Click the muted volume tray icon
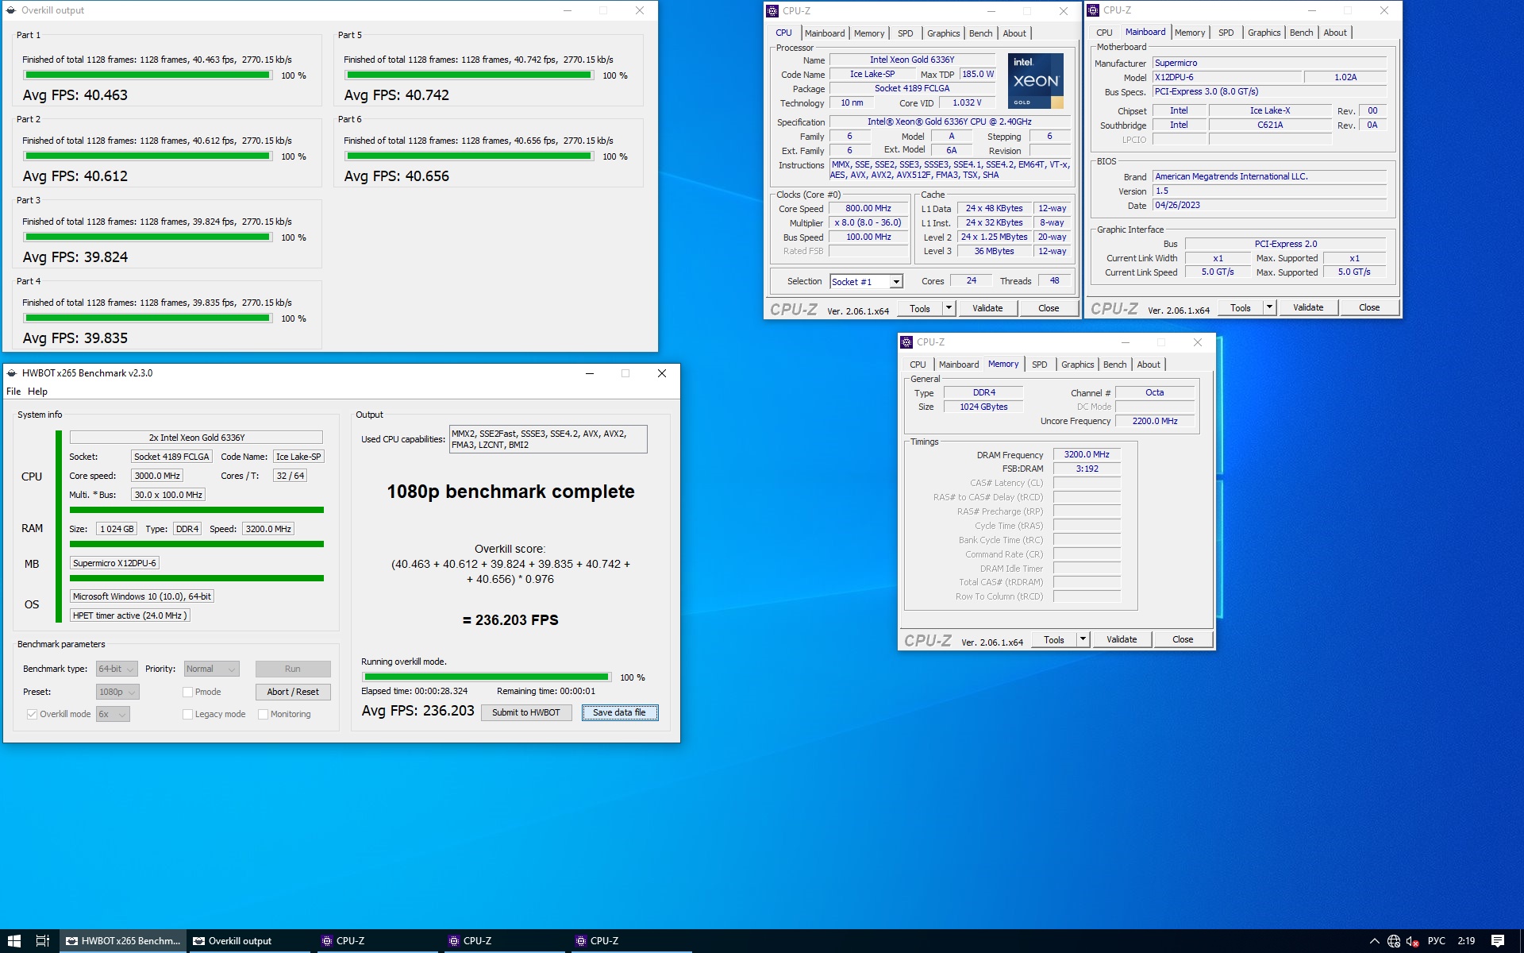Screen dimensions: 1524x953 [1413, 941]
